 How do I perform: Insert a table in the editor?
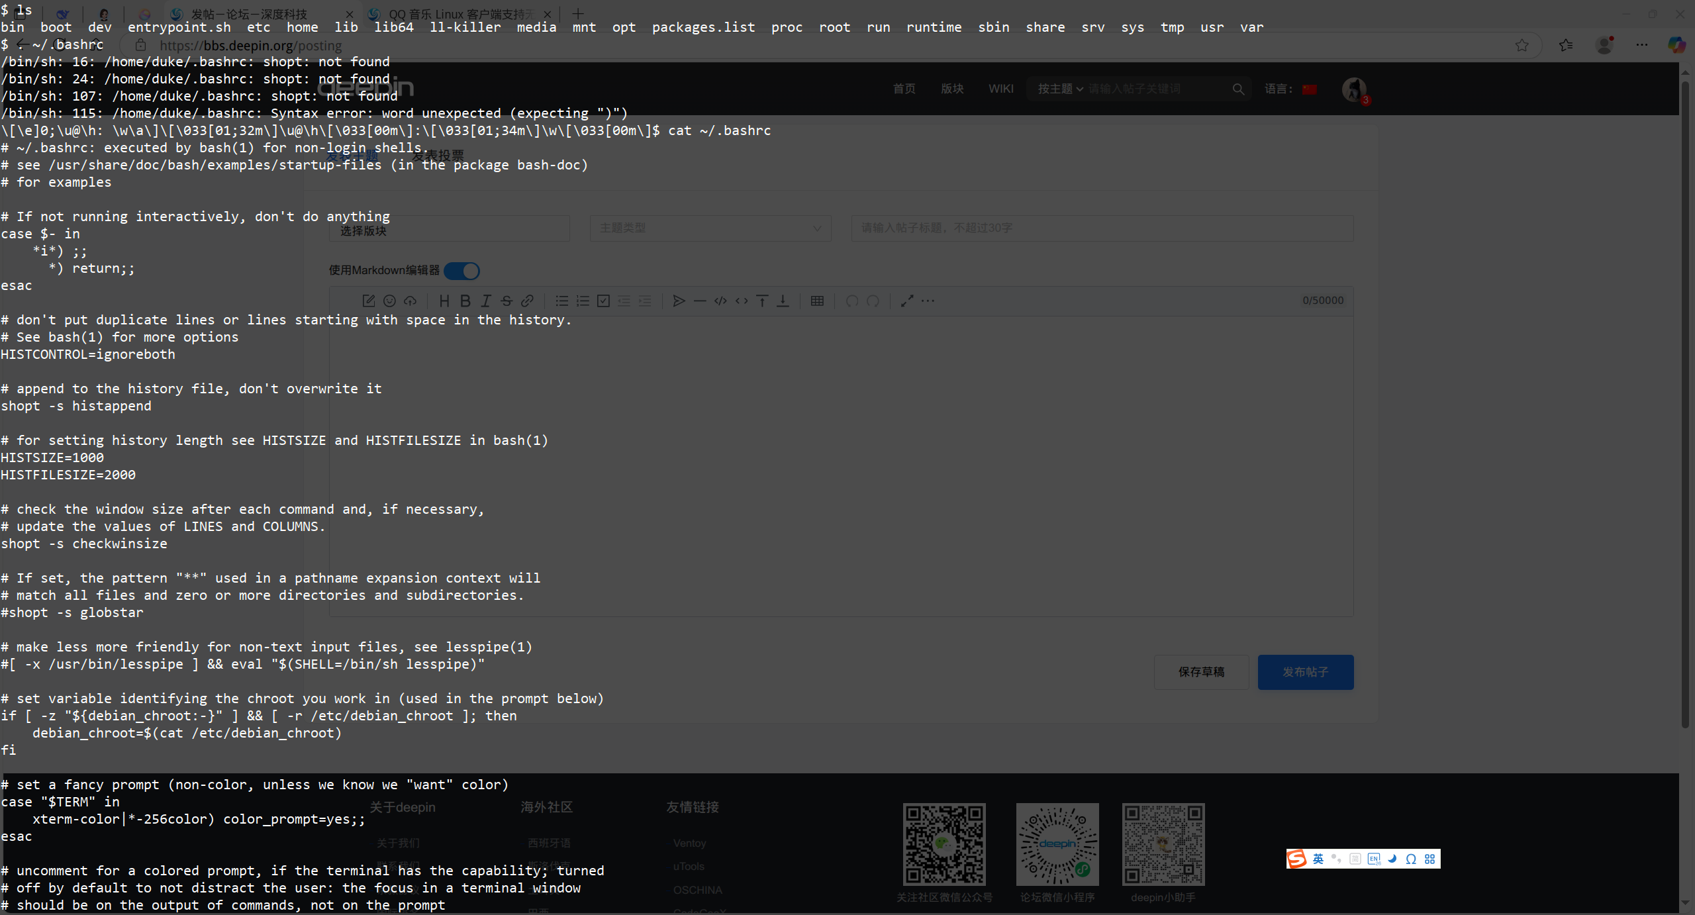[x=817, y=301]
